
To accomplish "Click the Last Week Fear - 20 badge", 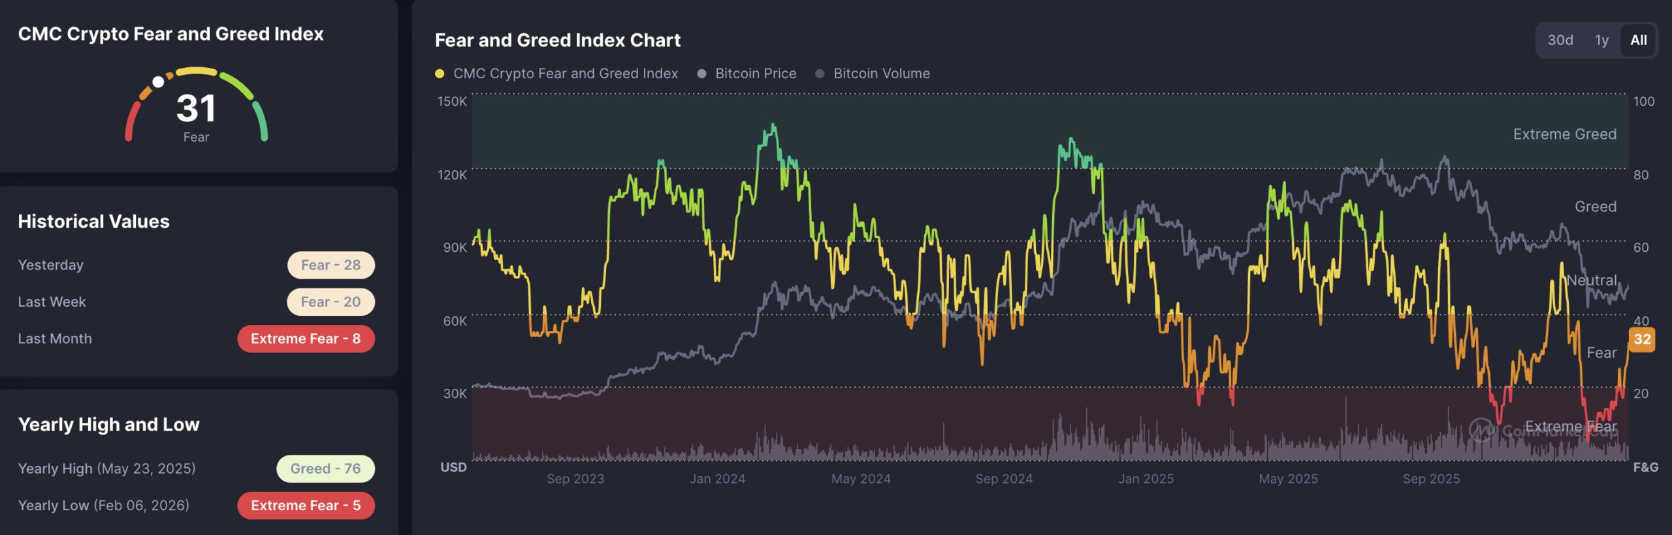I will coord(330,302).
